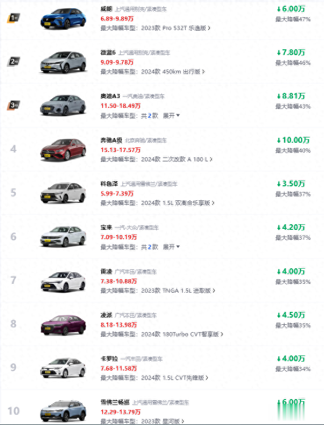Click the rank 2 silver badge icon
Image resolution: width=324 pixels, height=425 pixels.
pos(13,62)
